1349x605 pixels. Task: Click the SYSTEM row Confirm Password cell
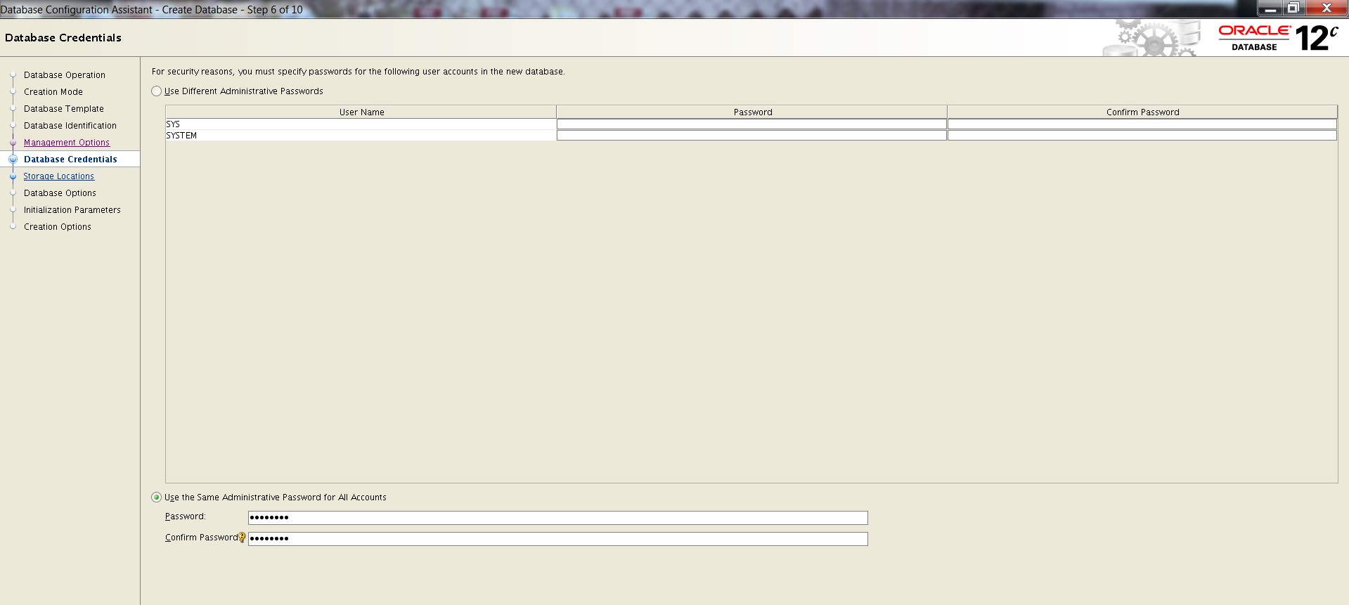pos(1142,136)
